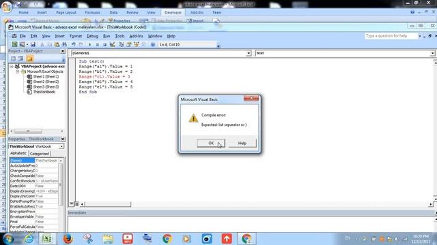Toggle Design Mode icon
This screenshot has height=245, width=437.
point(112,44)
